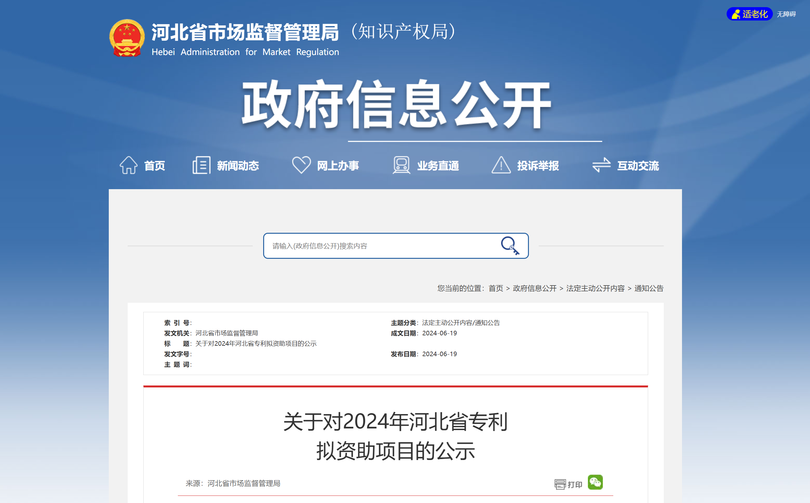This screenshot has width=810, height=503.
Task: Click the heart icon for online services
Action: point(301,165)
